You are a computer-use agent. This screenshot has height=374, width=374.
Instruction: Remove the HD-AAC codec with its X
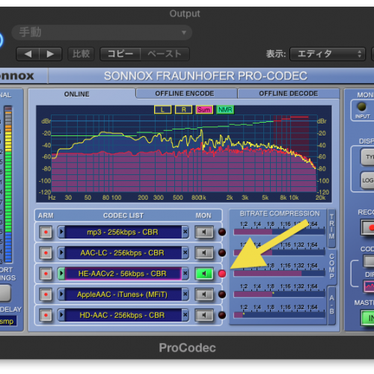pyautogui.click(x=185, y=315)
